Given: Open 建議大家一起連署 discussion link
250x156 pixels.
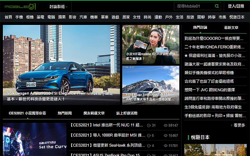Looking at the screenshot, I should pyautogui.click(x=215, y=64).
